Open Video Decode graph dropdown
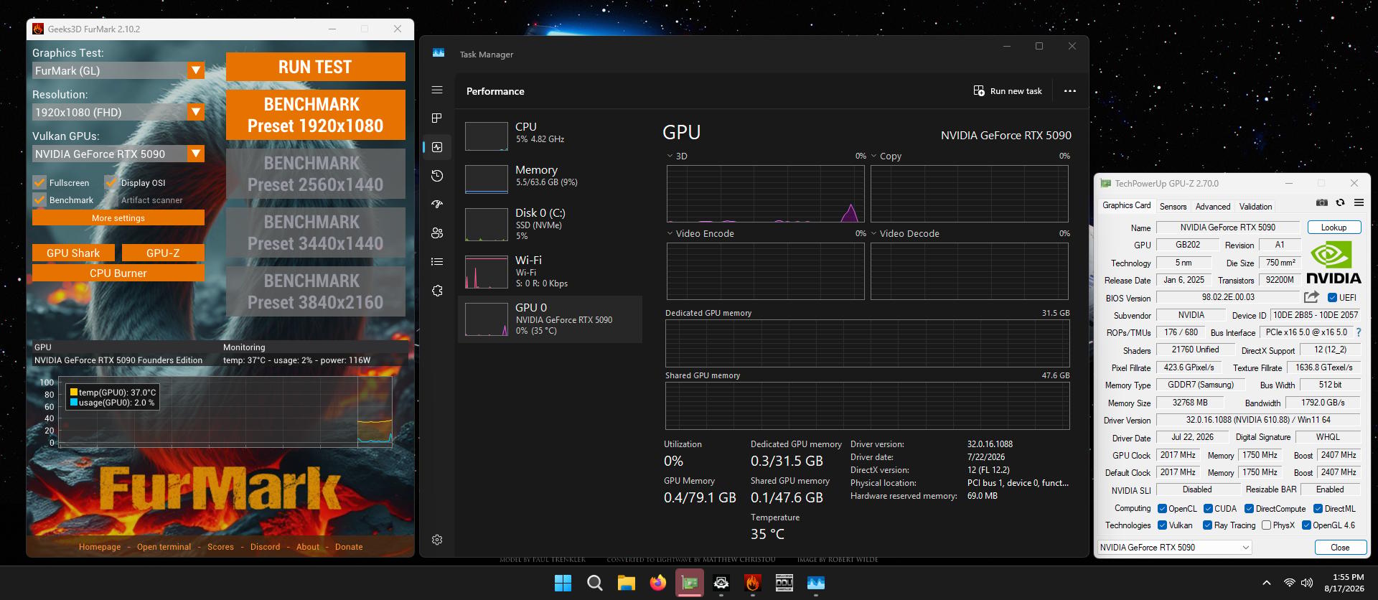This screenshot has height=600, width=1378. click(x=904, y=233)
